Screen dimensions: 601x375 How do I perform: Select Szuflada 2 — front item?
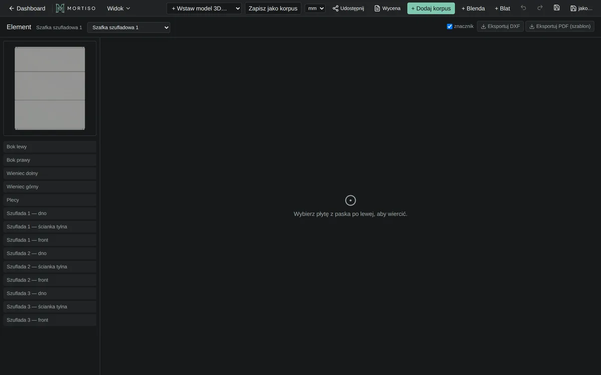50,280
